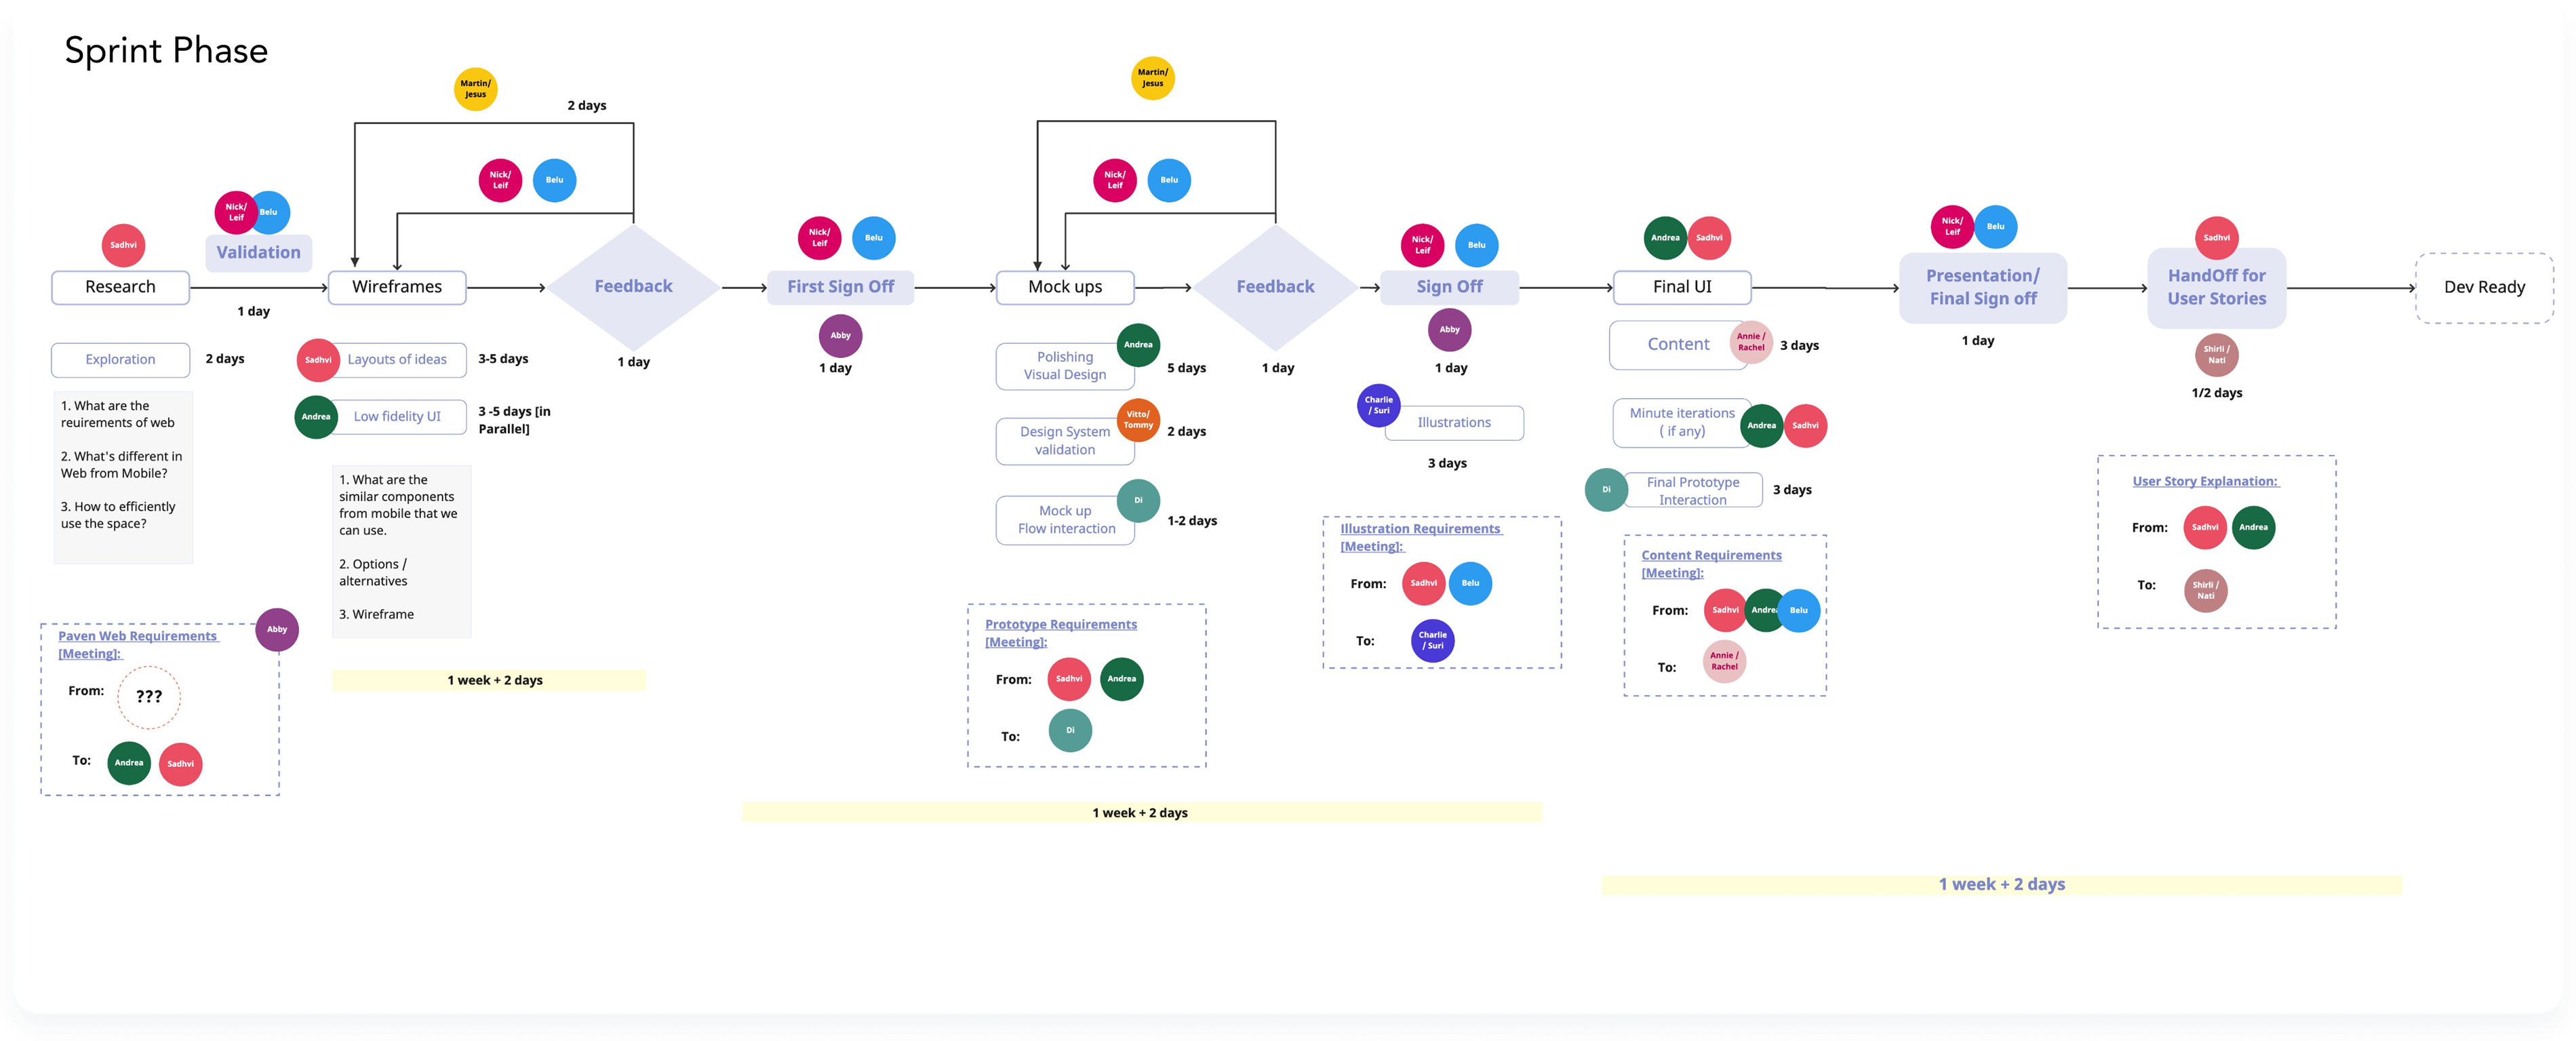Select the Nick/Leif avatar above Sign Off
This screenshot has width=2576, height=1041.
1422,245
